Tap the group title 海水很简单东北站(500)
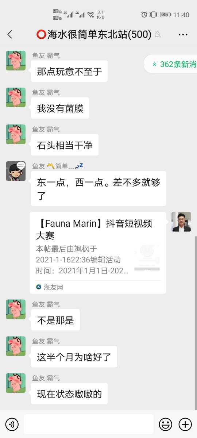The height and width of the screenshot is (438, 197). tap(94, 35)
